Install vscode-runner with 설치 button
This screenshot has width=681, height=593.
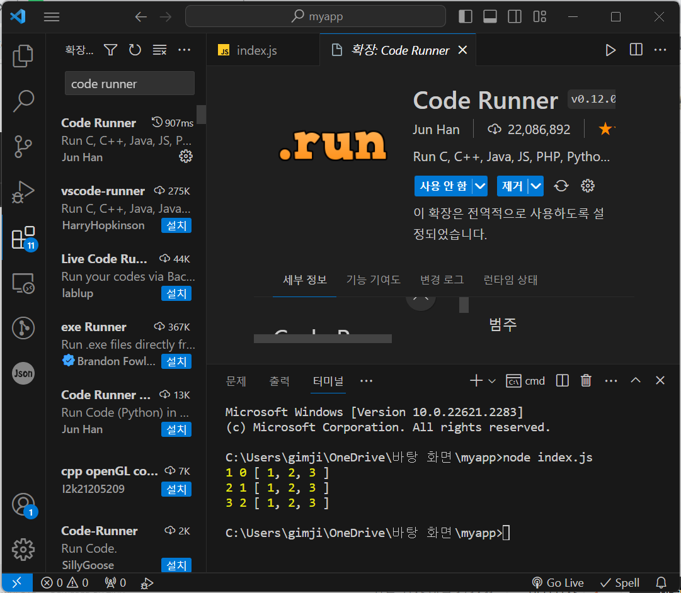pyautogui.click(x=176, y=225)
